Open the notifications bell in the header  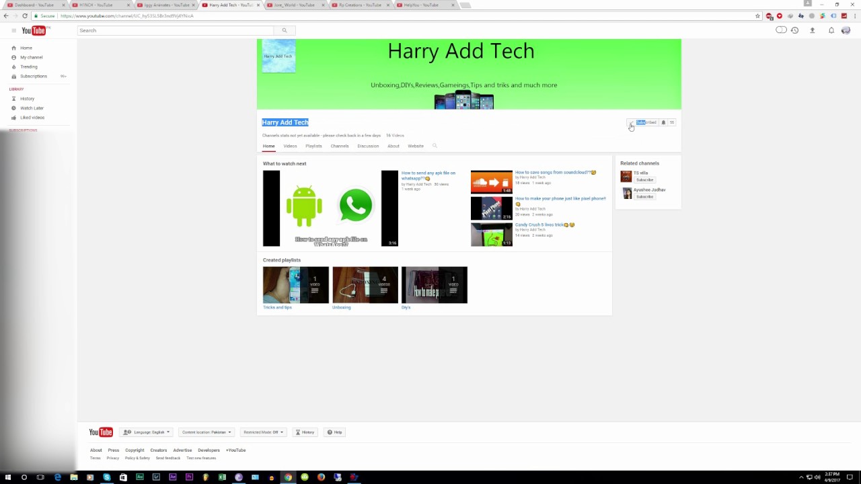click(831, 30)
